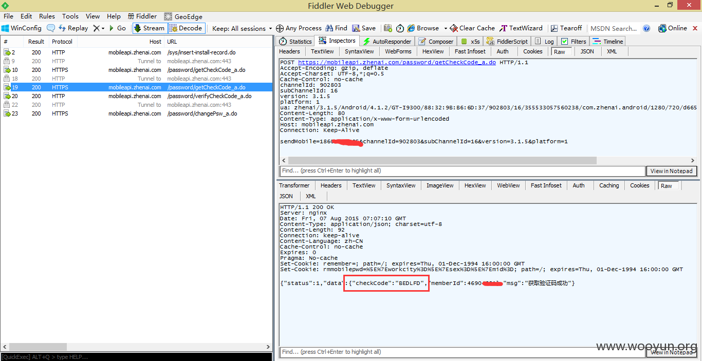
Task: Click the upper View in Notepad button
Action: [671, 171]
